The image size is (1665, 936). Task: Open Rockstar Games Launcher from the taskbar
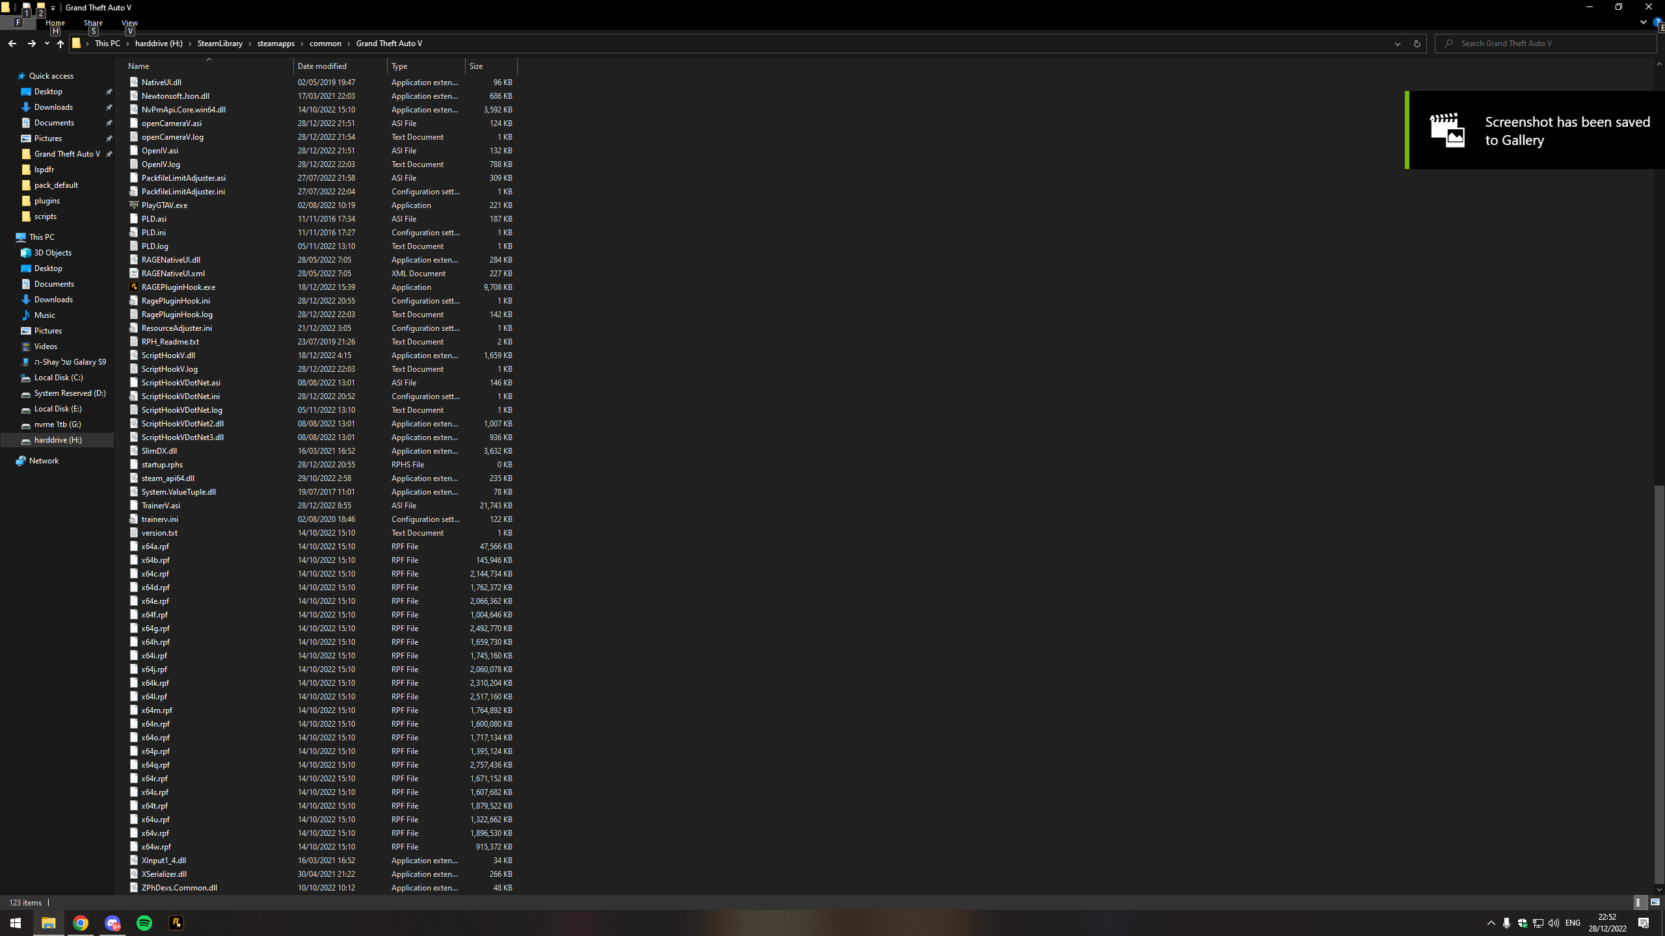176,923
